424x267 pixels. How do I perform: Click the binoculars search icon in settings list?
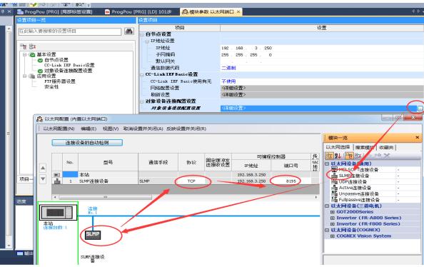(x=129, y=31)
